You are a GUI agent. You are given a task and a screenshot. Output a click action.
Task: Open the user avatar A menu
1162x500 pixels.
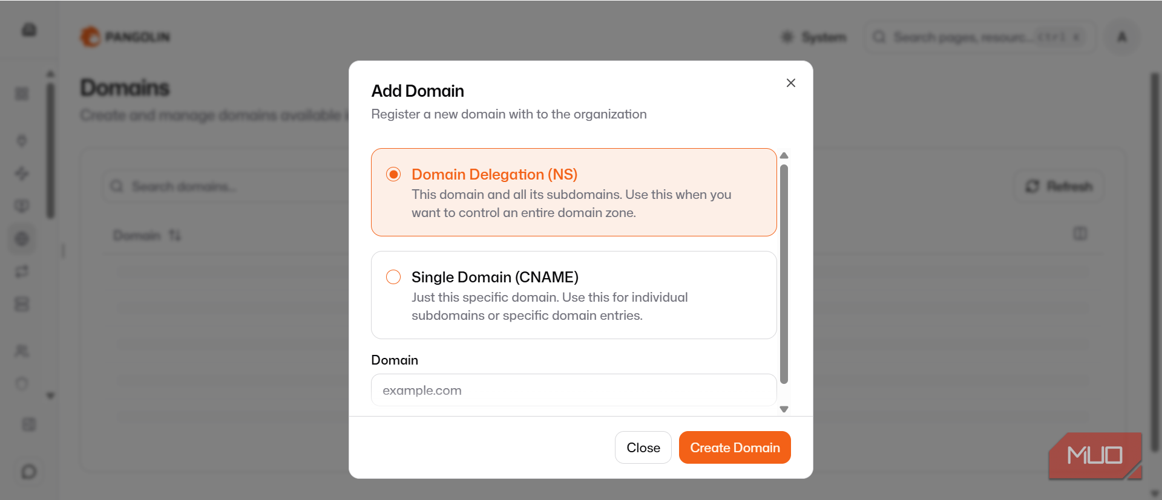(x=1122, y=37)
